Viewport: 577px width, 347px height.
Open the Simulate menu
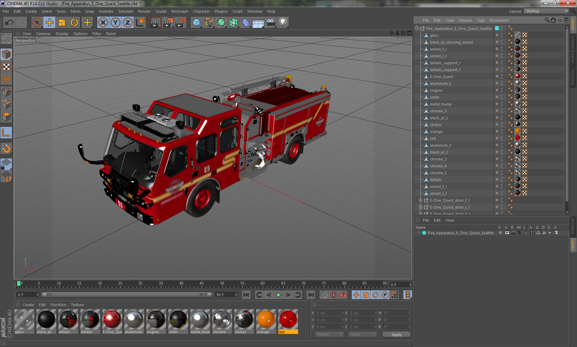coord(126,11)
